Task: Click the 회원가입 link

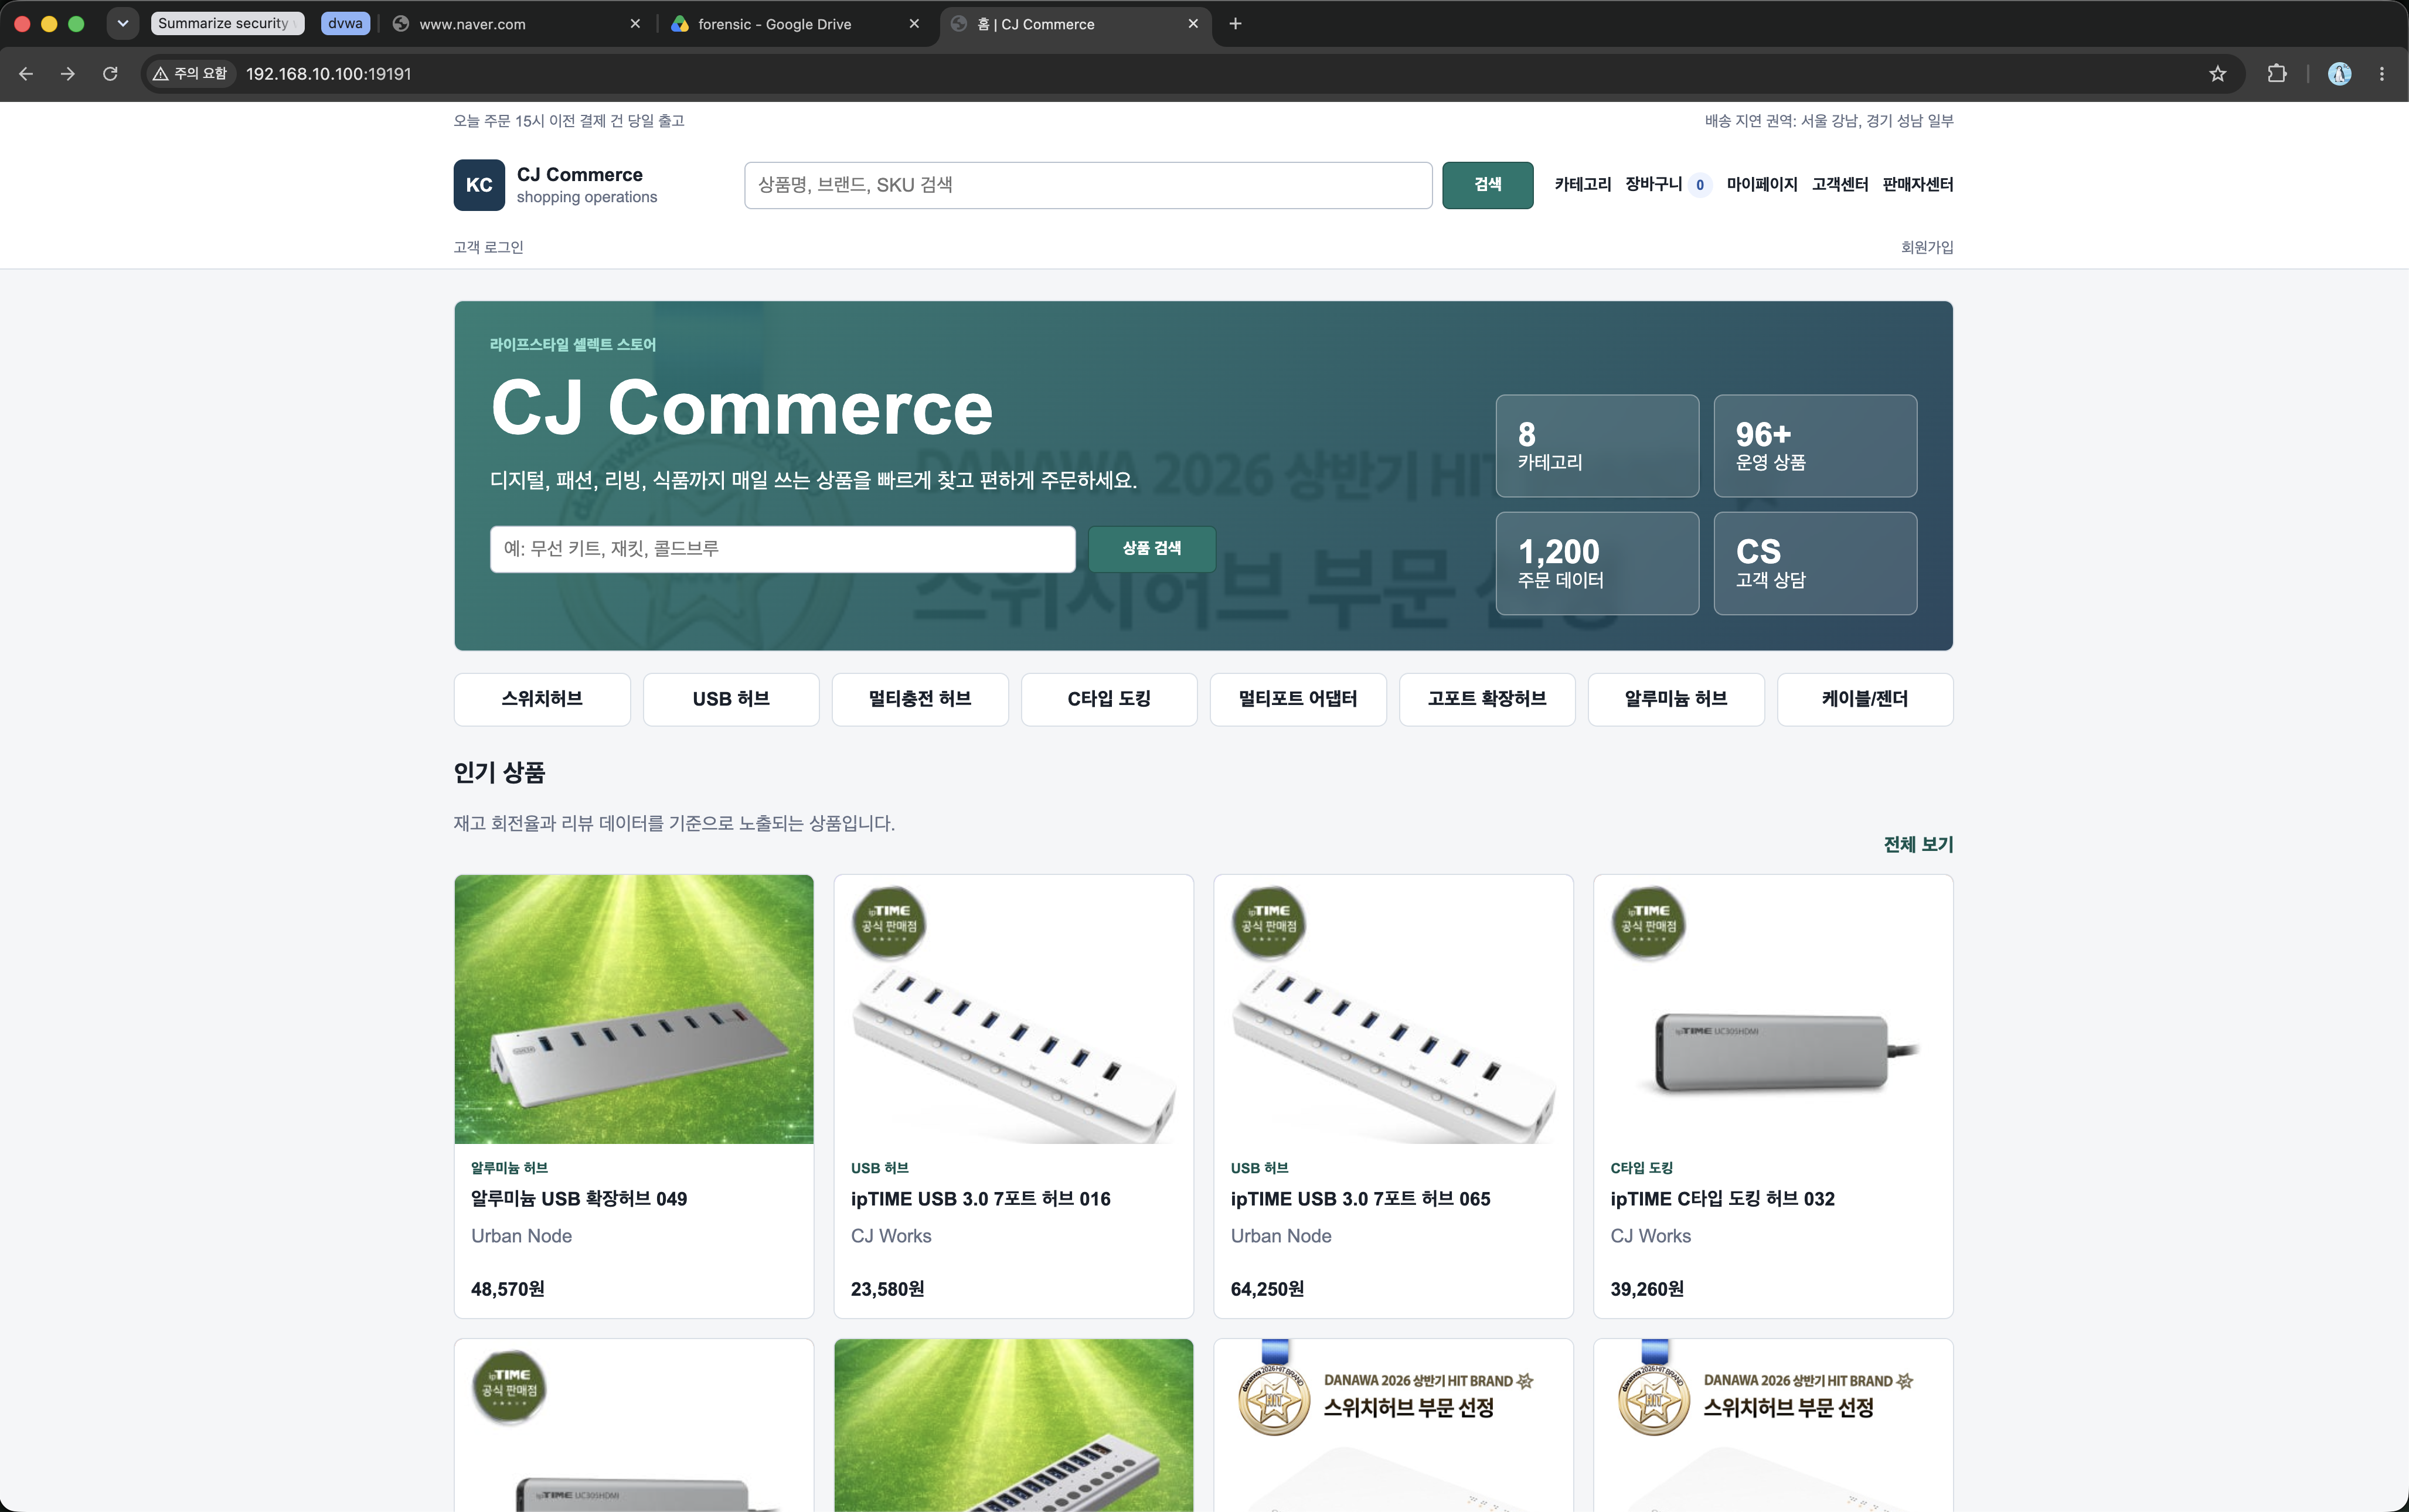Action: (x=1926, y=247)
